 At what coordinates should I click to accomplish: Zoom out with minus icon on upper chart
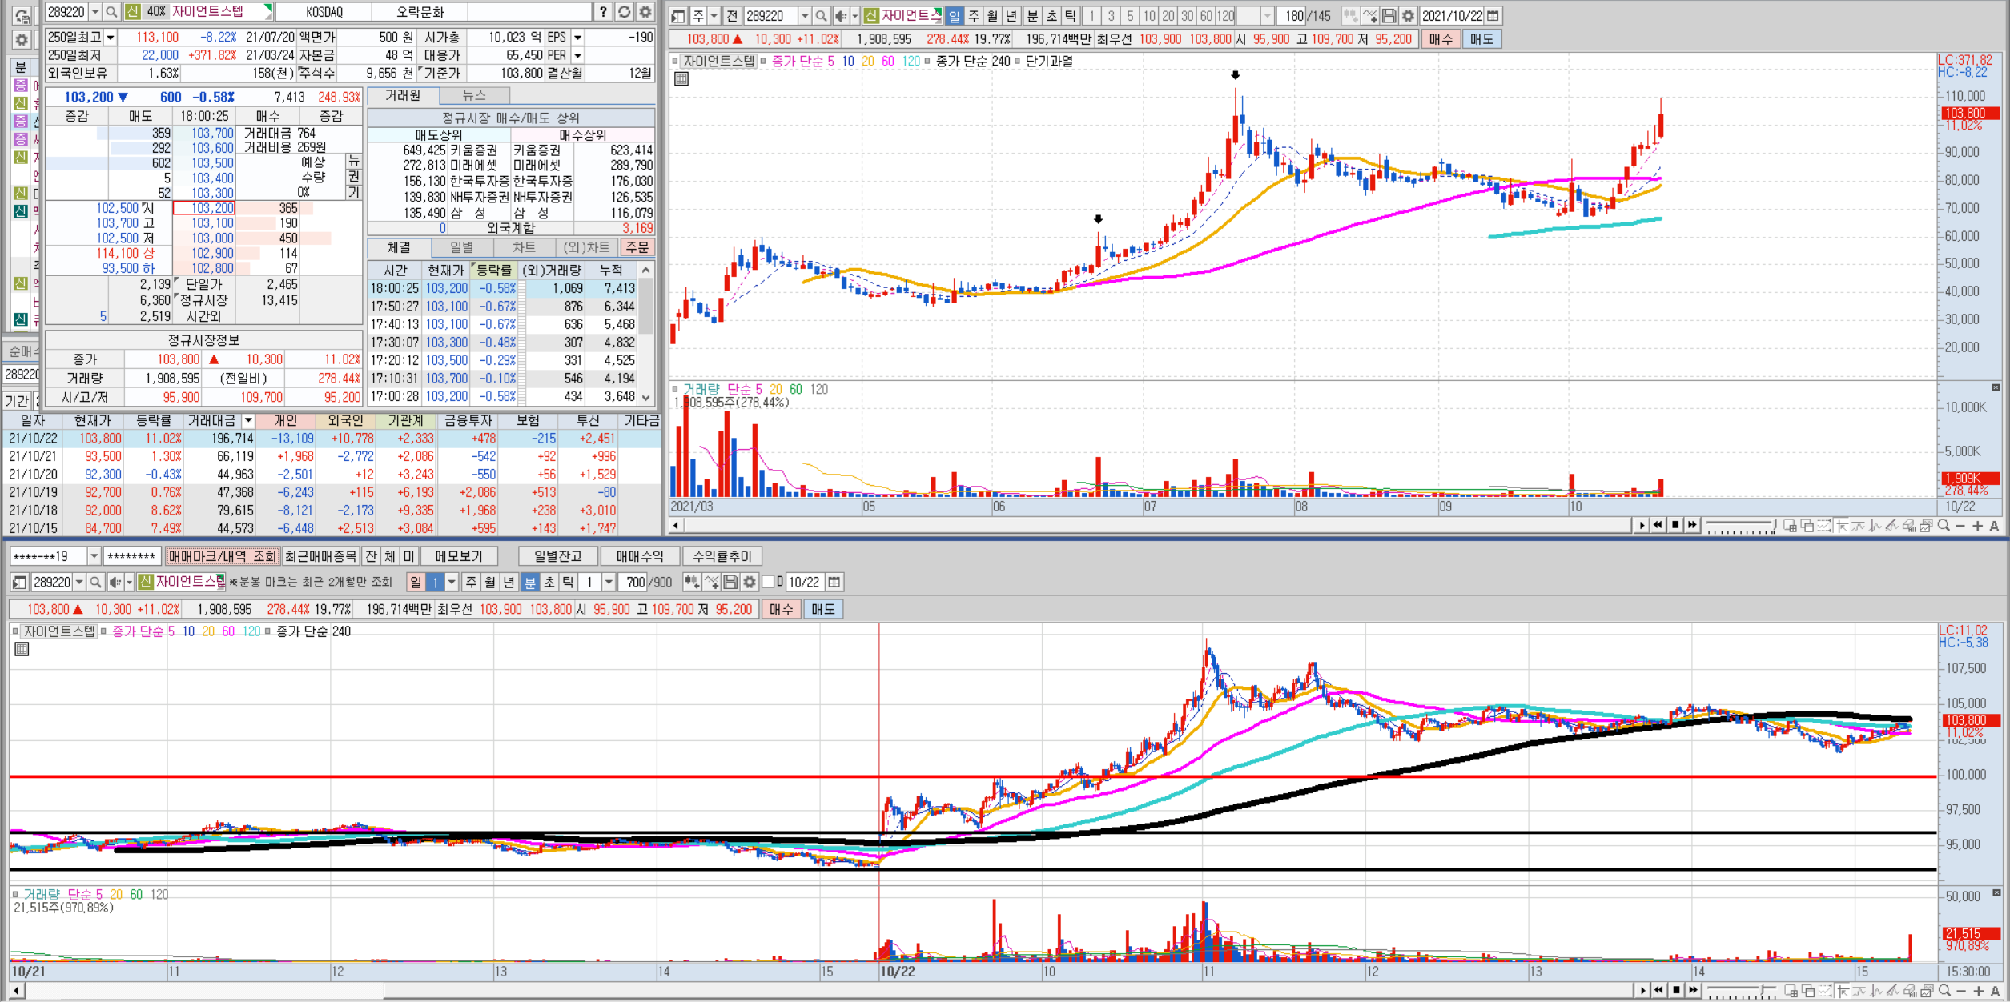coord(1960,526)
